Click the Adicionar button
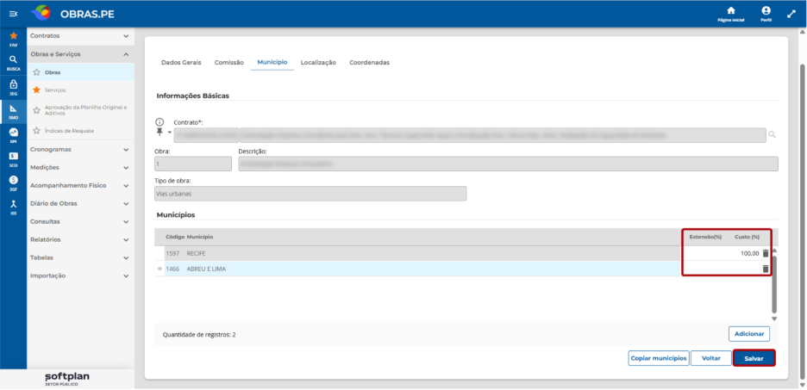The image size is (807, 390). pyautogui.click(x=749, y=334)
